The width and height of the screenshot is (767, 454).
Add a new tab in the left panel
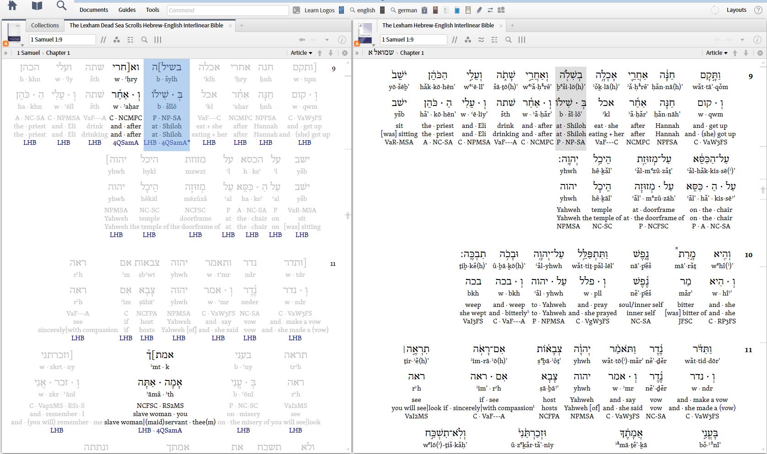click(242, 26)
